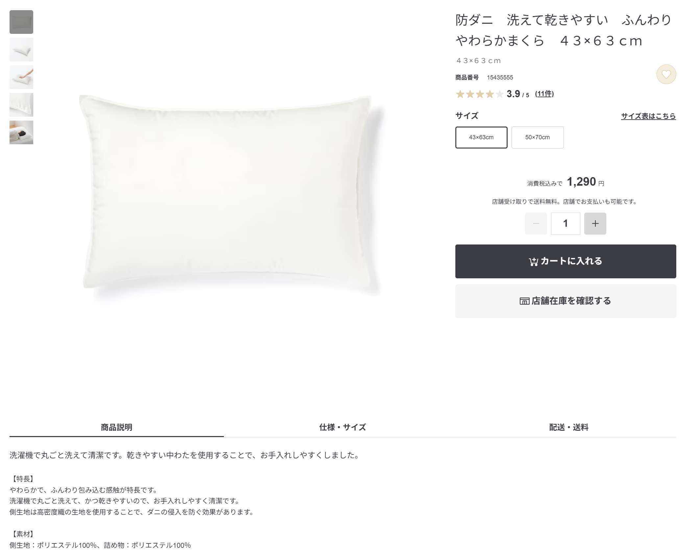Select the person sleeping thumbnail
The width and height of the screenshot is (696, 555).
(x=21, y=132)
